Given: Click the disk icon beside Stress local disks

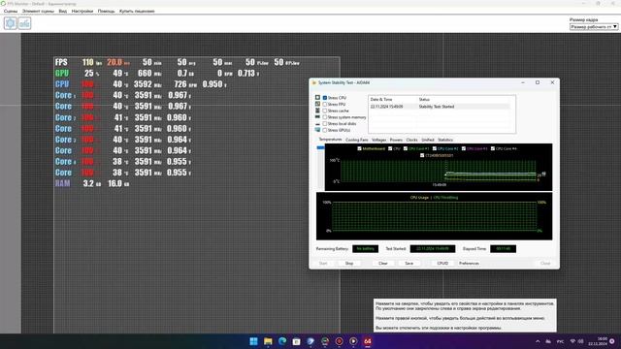Looking at the screenshot, I should click(317, 124).
